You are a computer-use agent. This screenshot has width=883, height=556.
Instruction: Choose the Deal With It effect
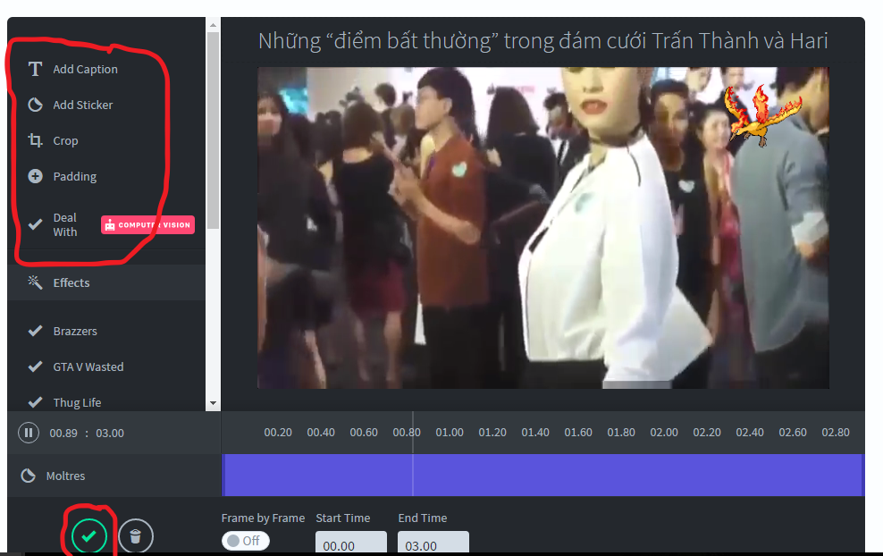click(64, 224)
